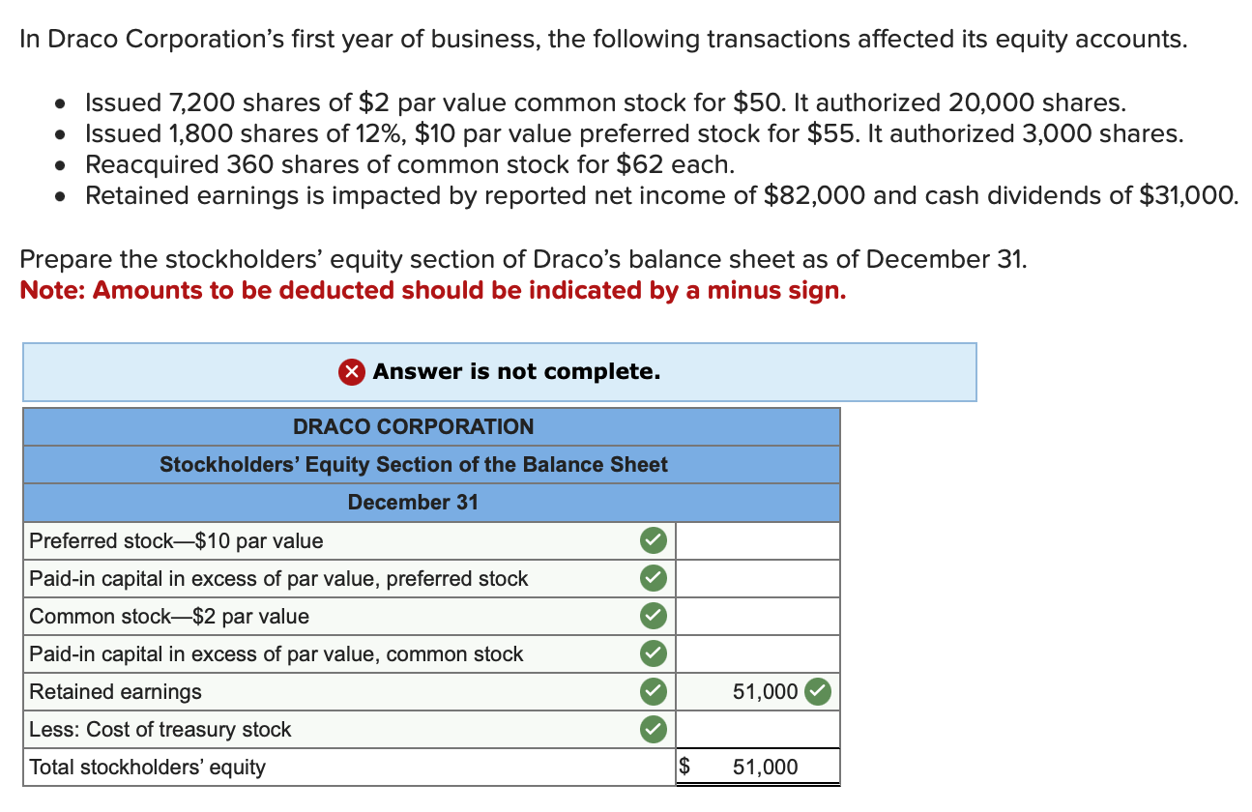Click amount cell for Cost of treasury stock

pos(757,729)
